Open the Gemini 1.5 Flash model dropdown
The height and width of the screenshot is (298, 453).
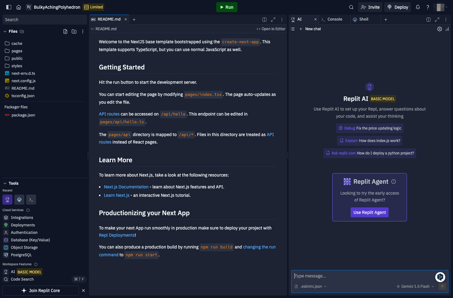click(x=415, y=286)
